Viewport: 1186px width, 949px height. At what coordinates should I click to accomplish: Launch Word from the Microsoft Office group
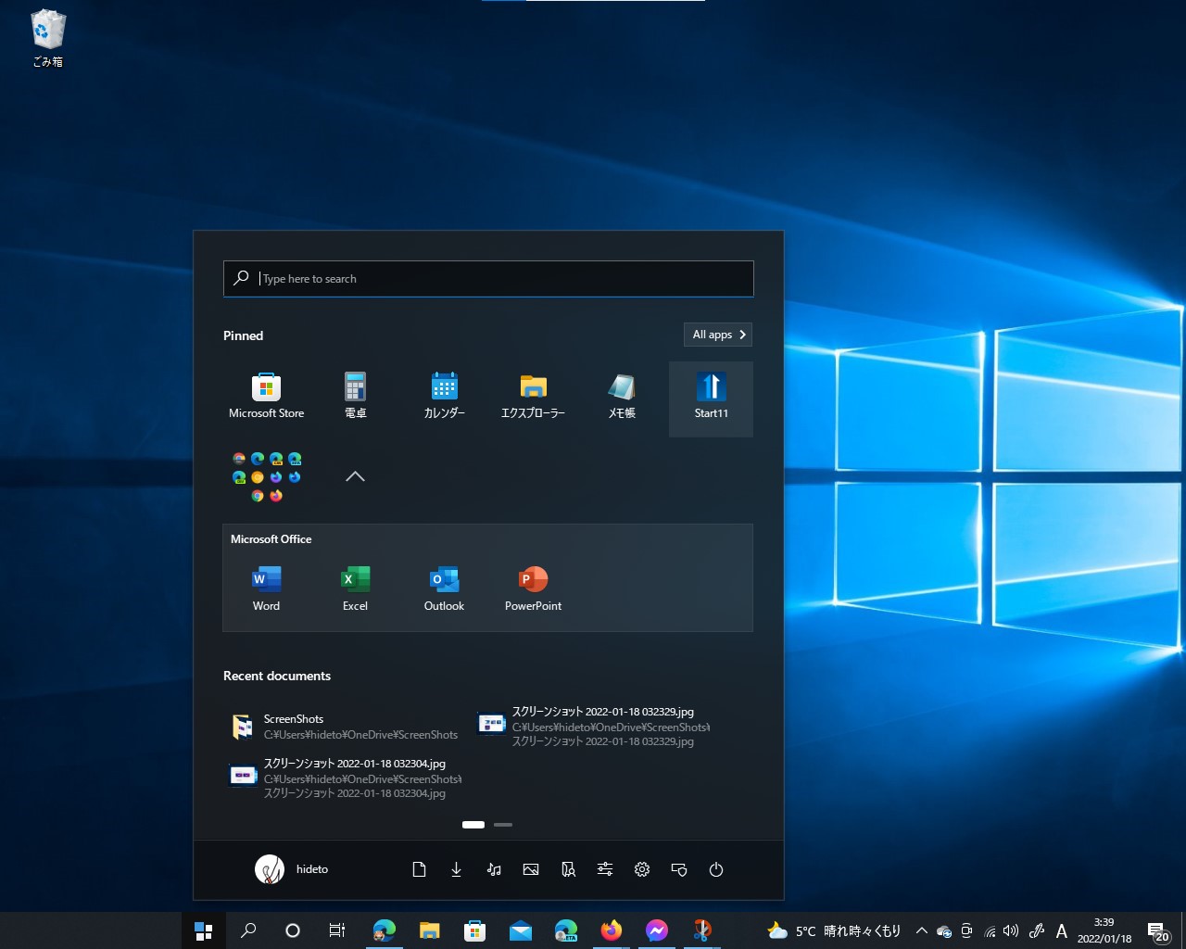pyautogui.click(x=266, y=589)
